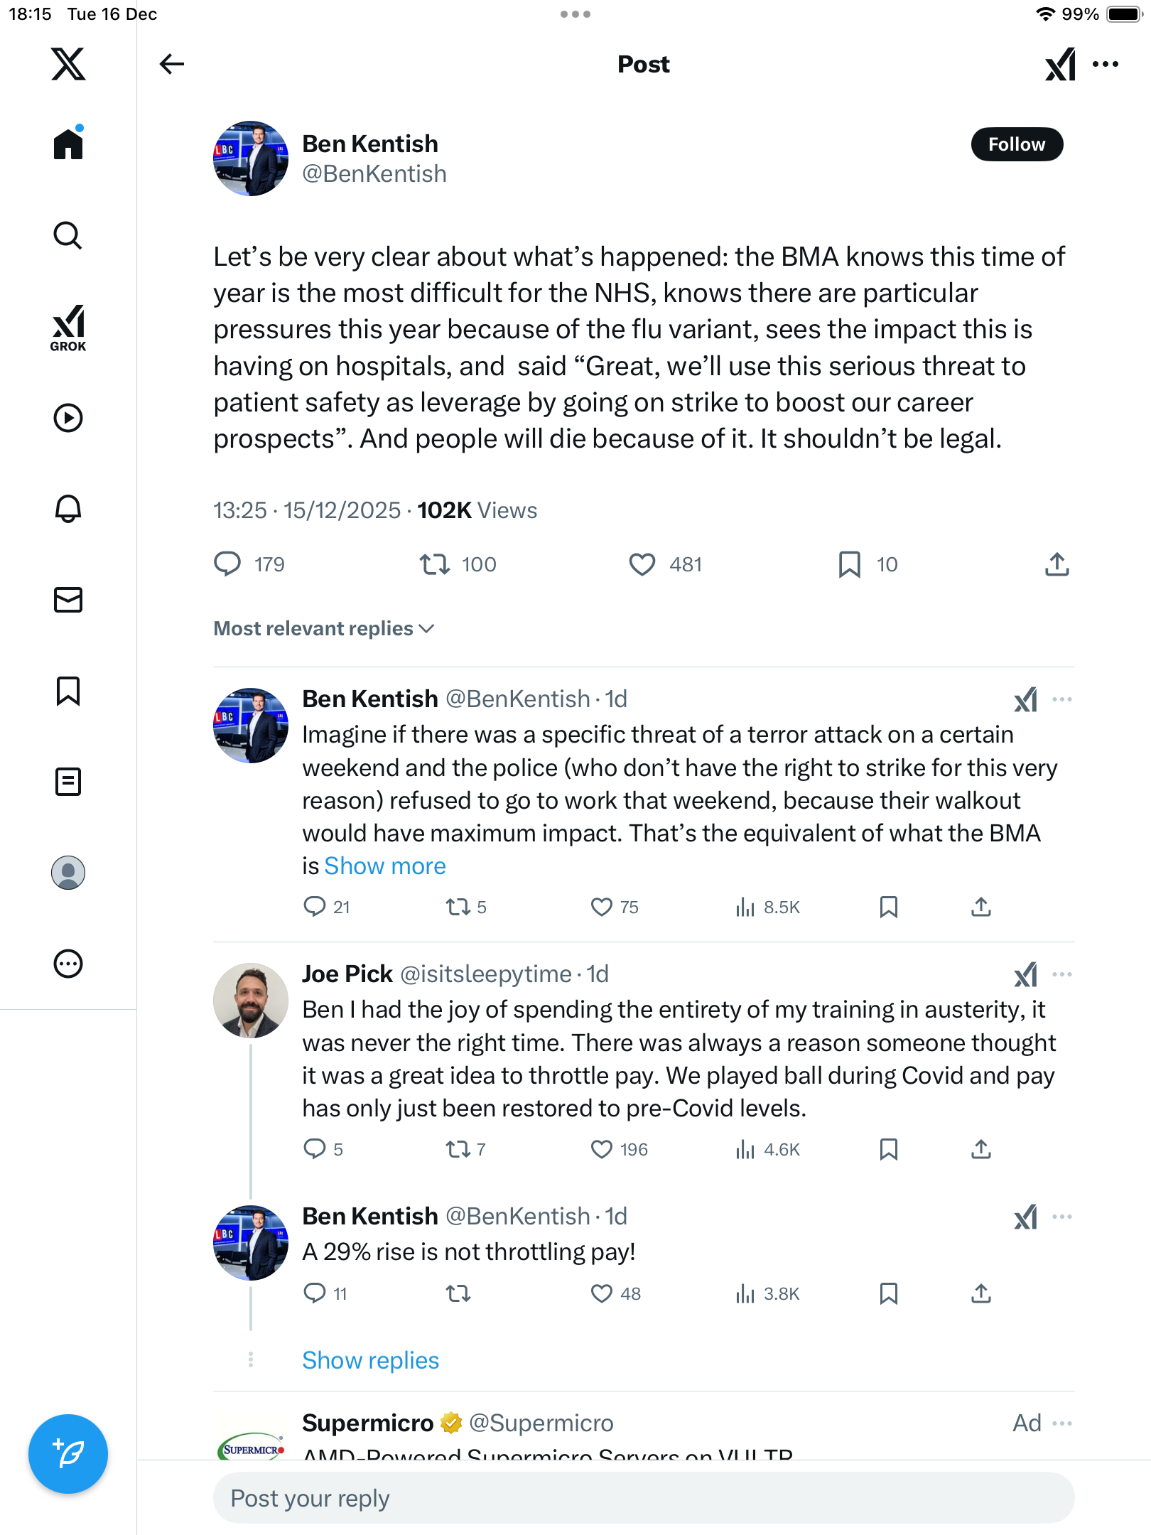Go back using the arrow icon
The width and height of the screenshot is (1151, 1535).
[x=172, y=64]
